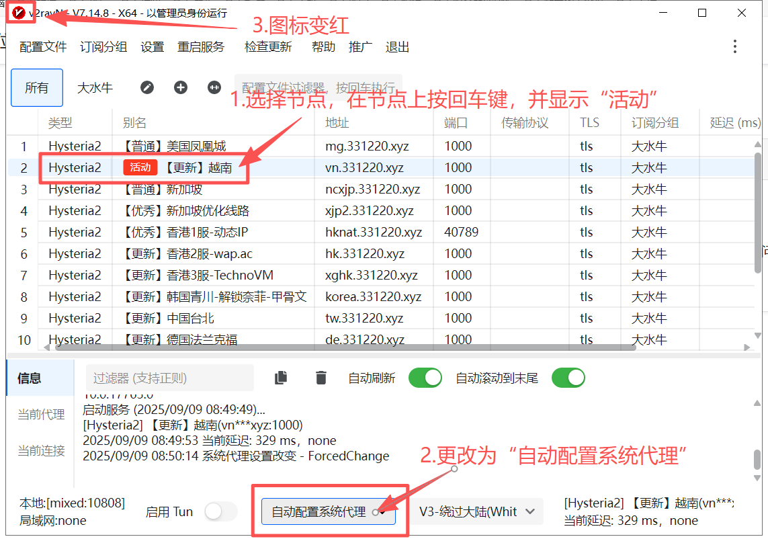
Task: Open the 订阅分组 menu
Action: [x=103, y=47]
